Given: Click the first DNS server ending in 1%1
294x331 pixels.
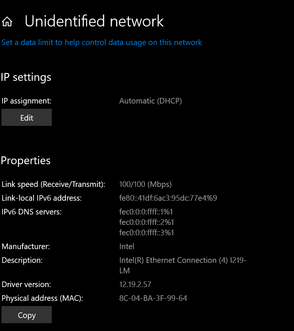Looking at the screenshot, I should click(146, 212).
